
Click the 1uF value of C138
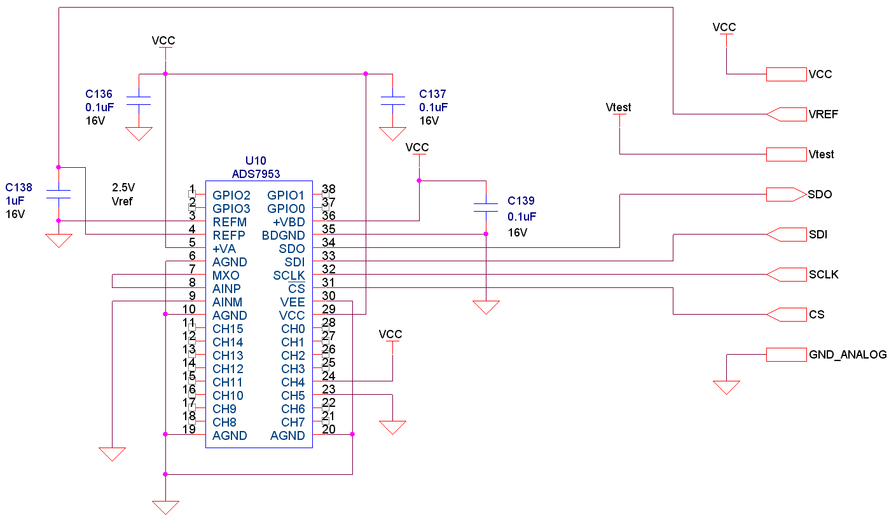[x=15, y=201]
